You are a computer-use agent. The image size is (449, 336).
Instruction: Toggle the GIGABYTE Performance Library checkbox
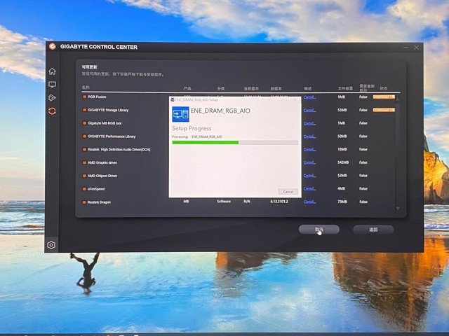84,136
